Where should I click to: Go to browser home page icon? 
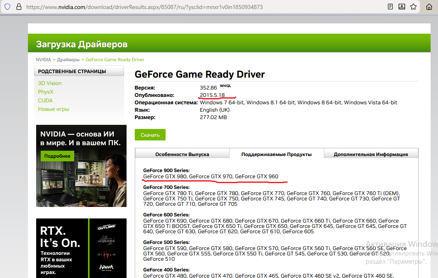429,7
